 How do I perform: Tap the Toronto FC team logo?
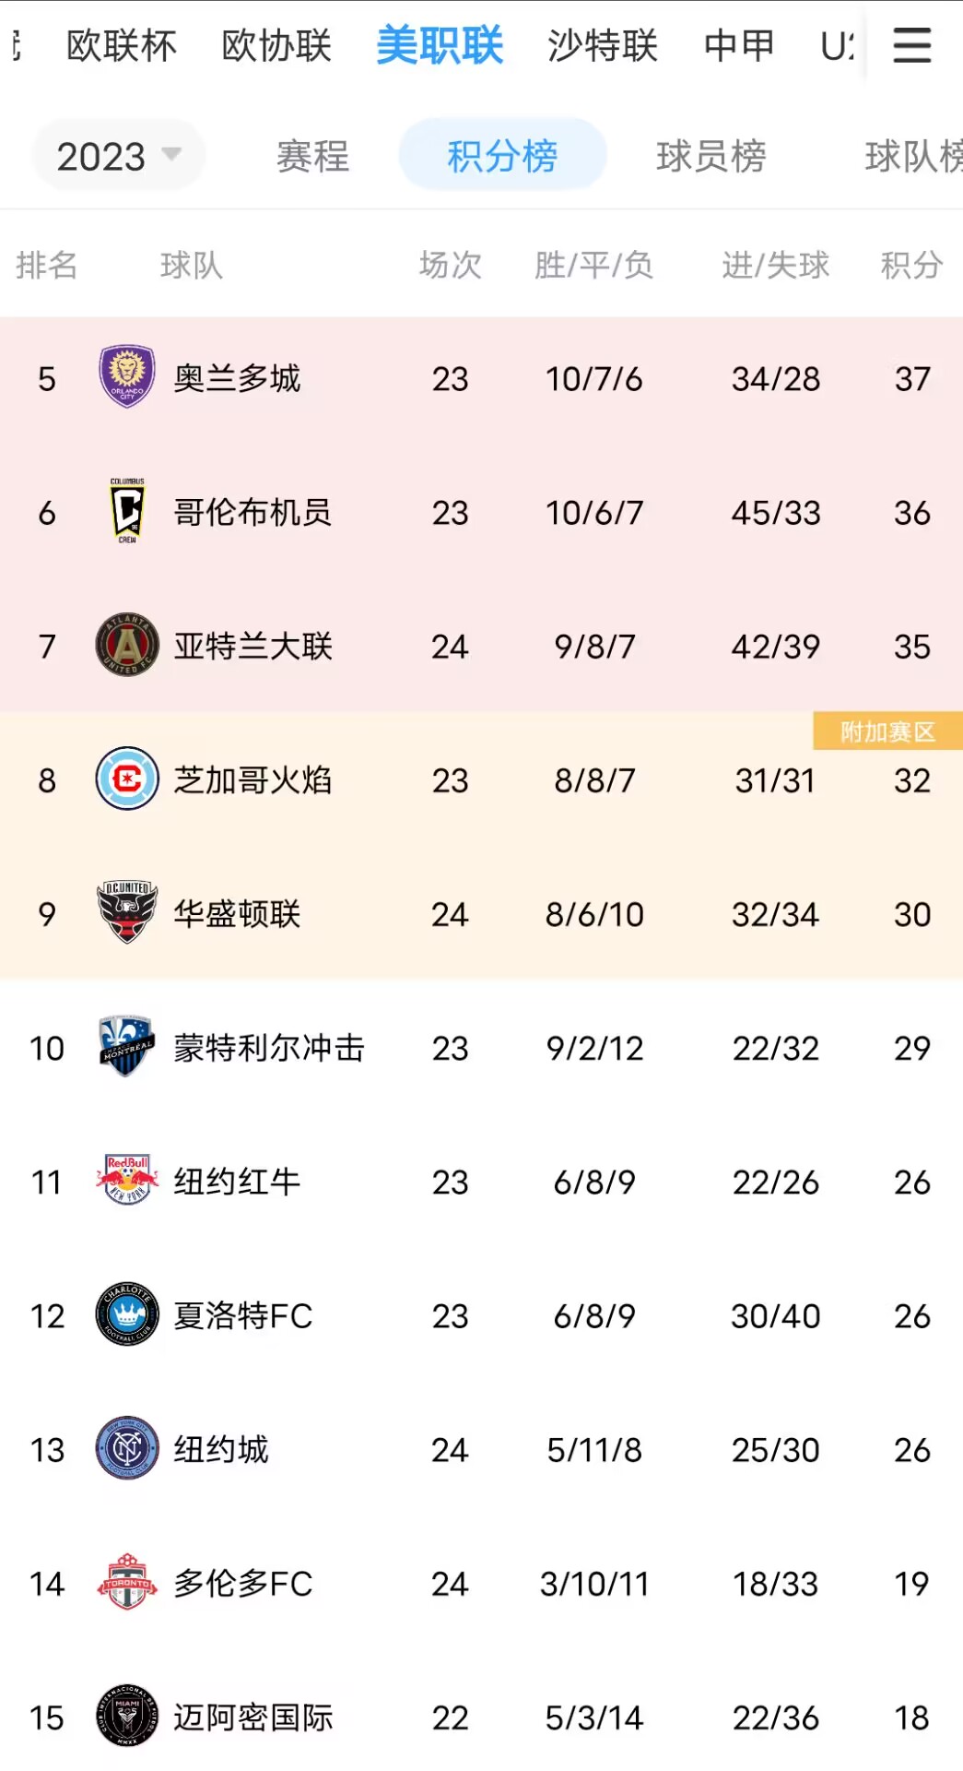pos(127,1582)
